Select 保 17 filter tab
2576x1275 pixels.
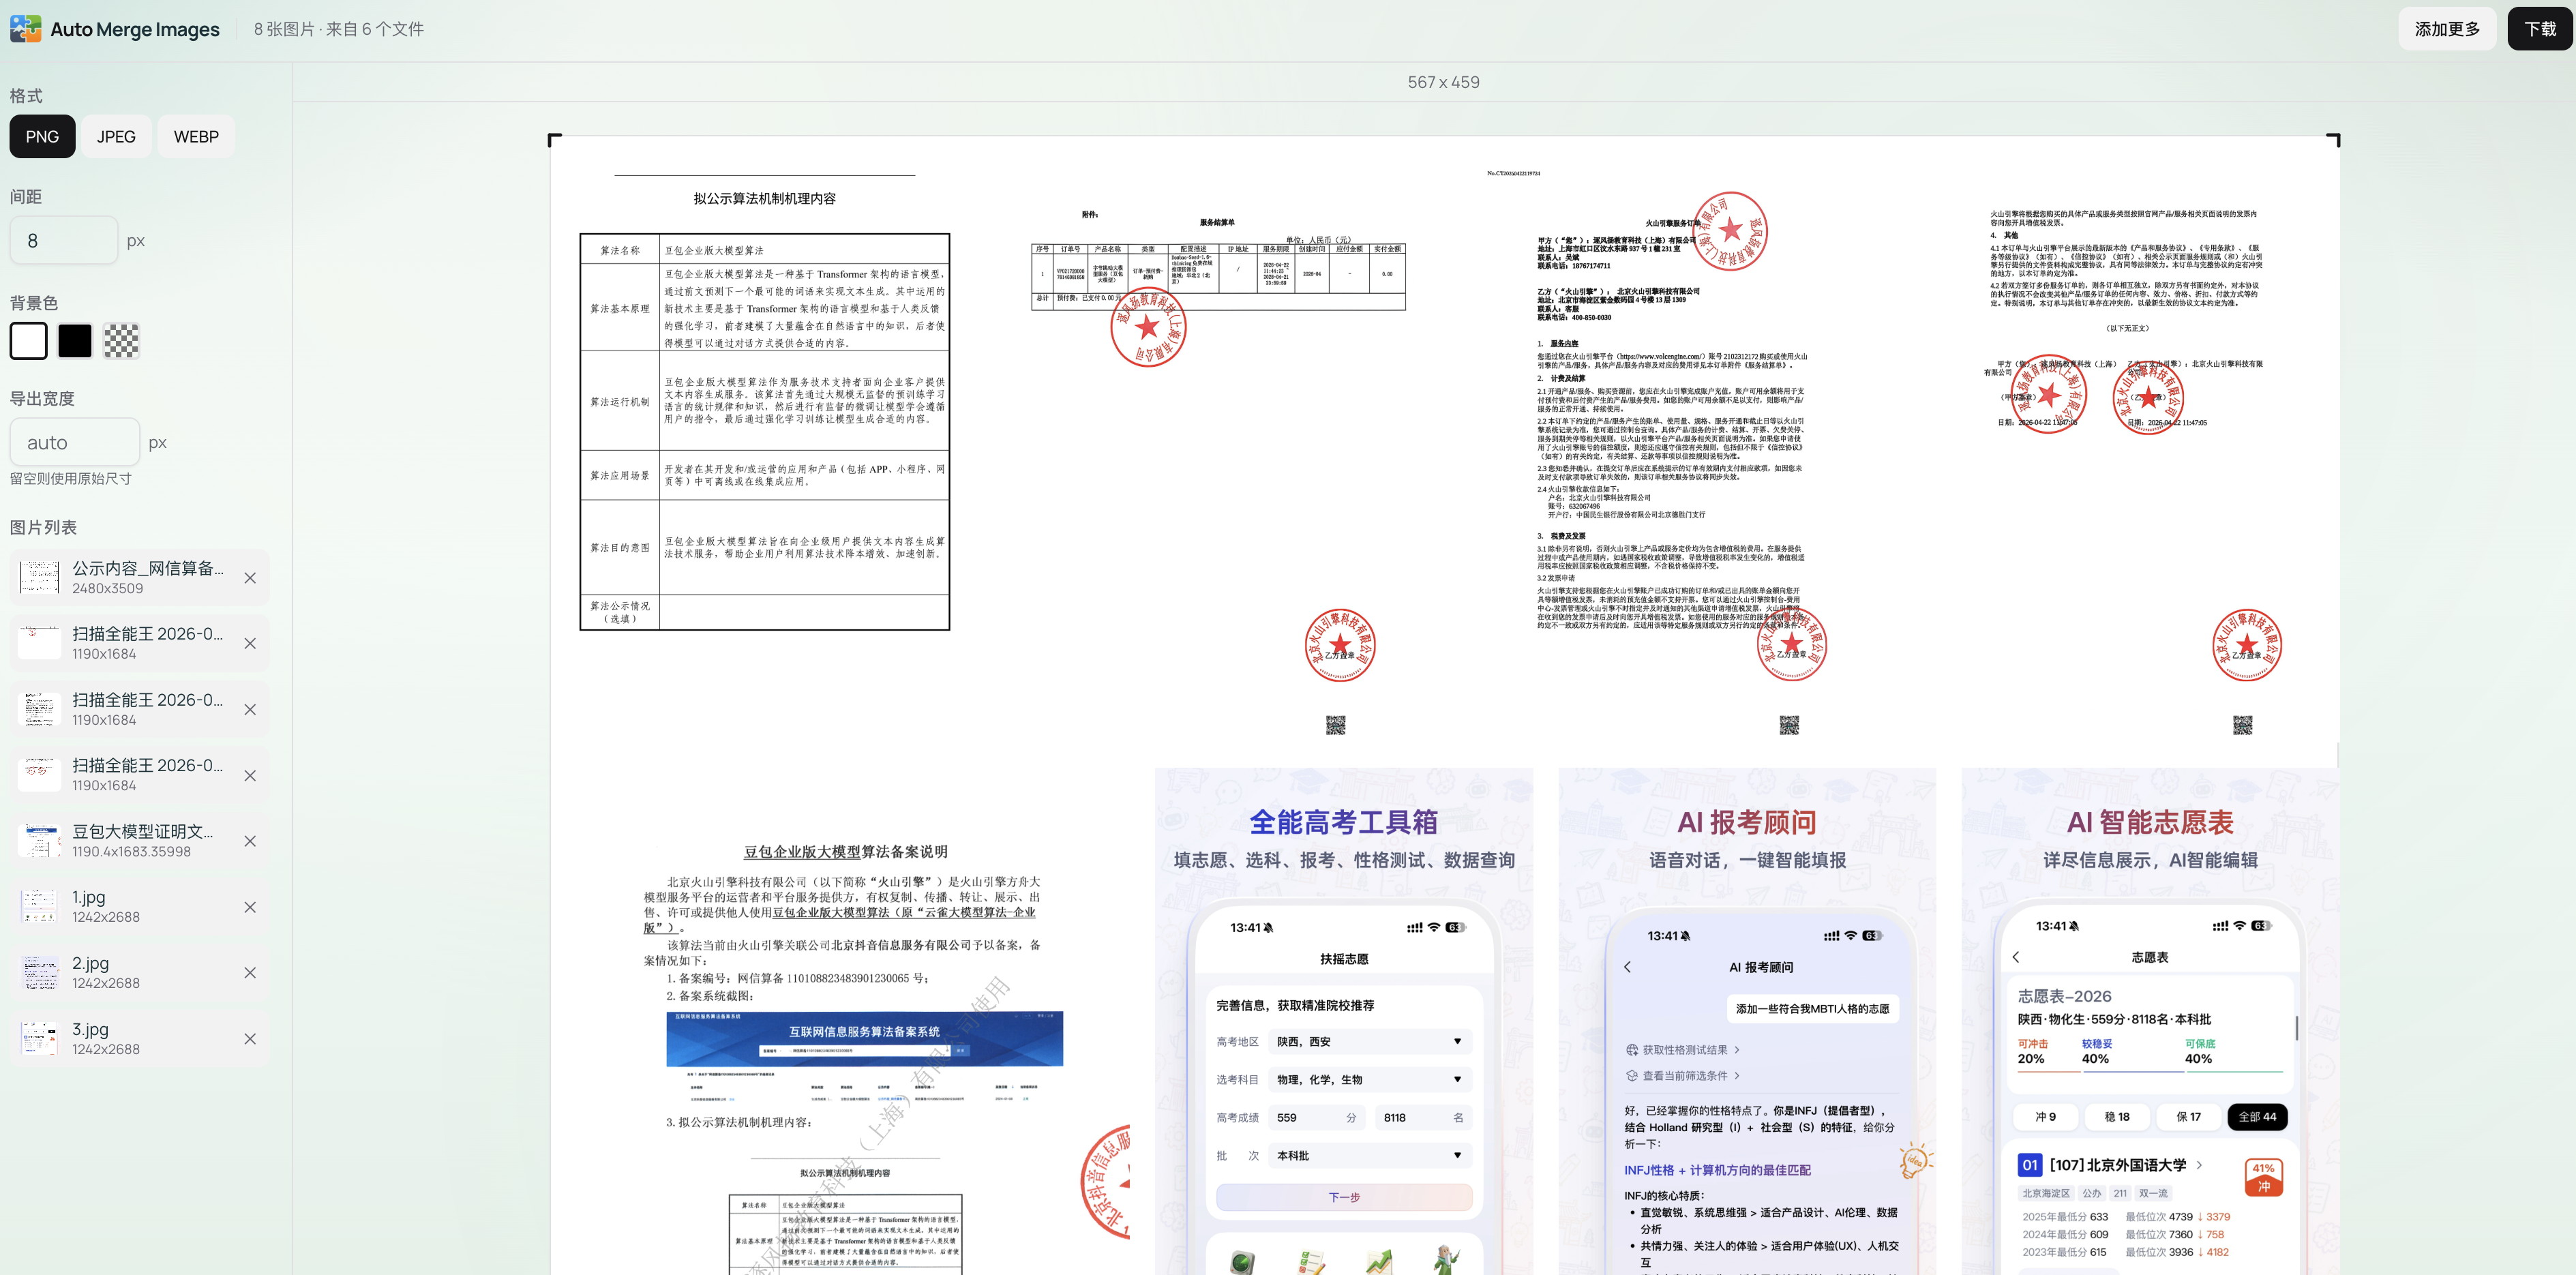pyautogui.click(x=2188, y=1117)
